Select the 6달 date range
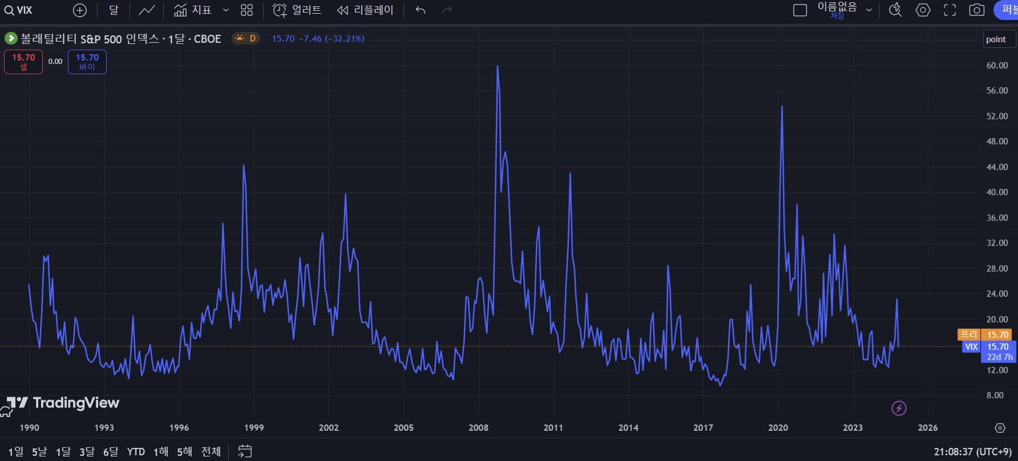 coord(111,452)
